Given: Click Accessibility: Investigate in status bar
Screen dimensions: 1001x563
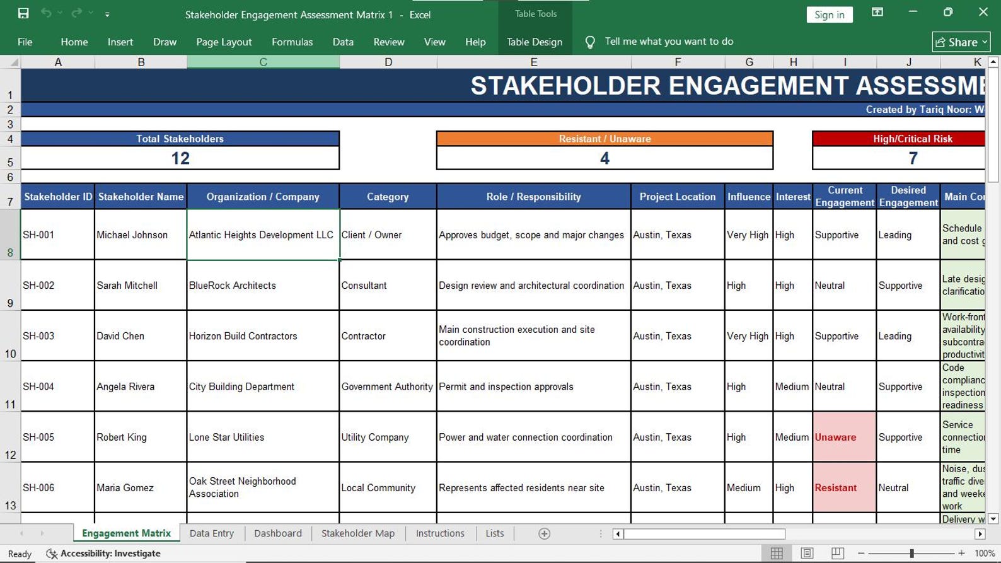Looking at the screenshot, I should pyautogui.click(x=103, y=554).
